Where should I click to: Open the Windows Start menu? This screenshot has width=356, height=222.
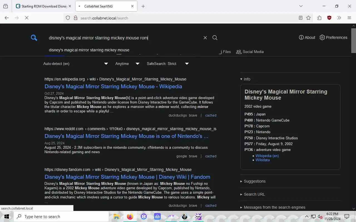(7, 216)
